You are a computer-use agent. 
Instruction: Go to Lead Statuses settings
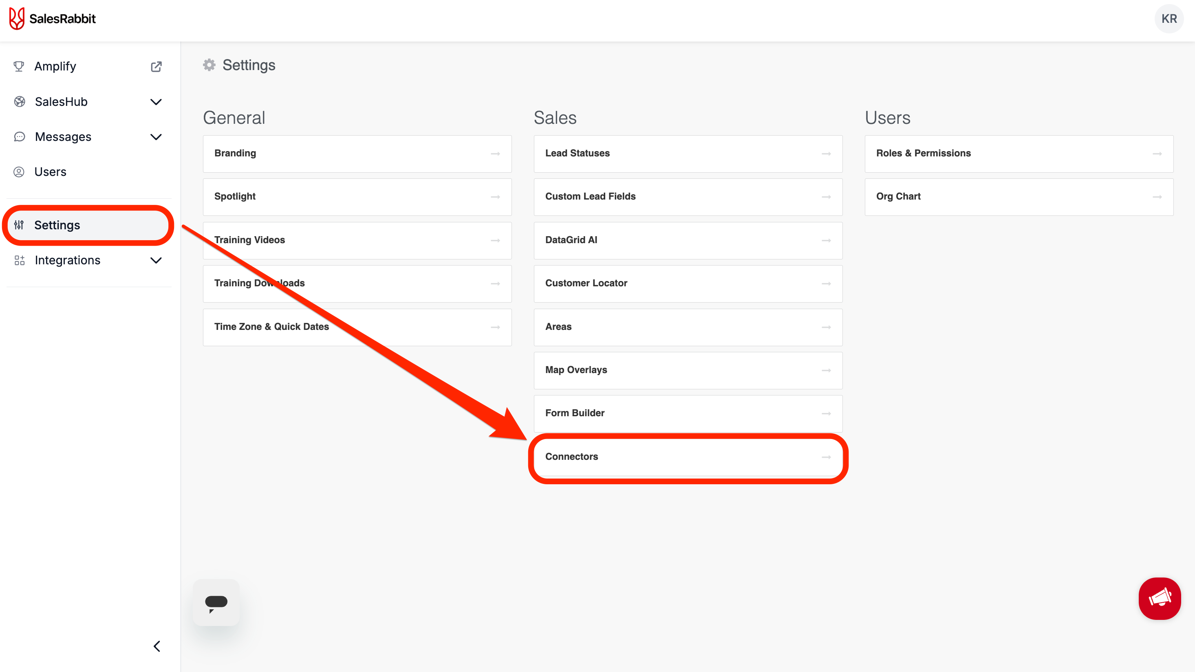688,154
